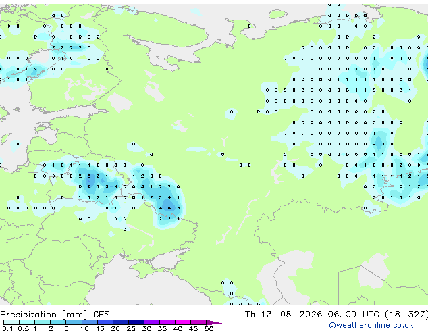
Task: Click the 1–2 mm legend color box
Action: [x=43, y=322]
